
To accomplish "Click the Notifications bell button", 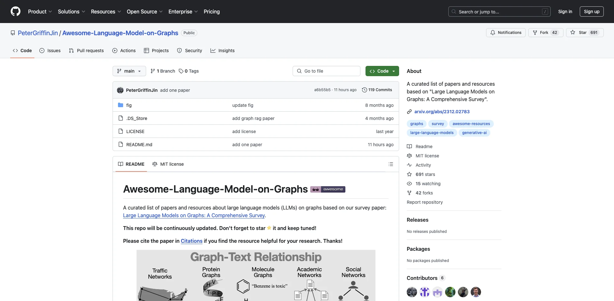I will pyautogui.click(x=506, y=33).
